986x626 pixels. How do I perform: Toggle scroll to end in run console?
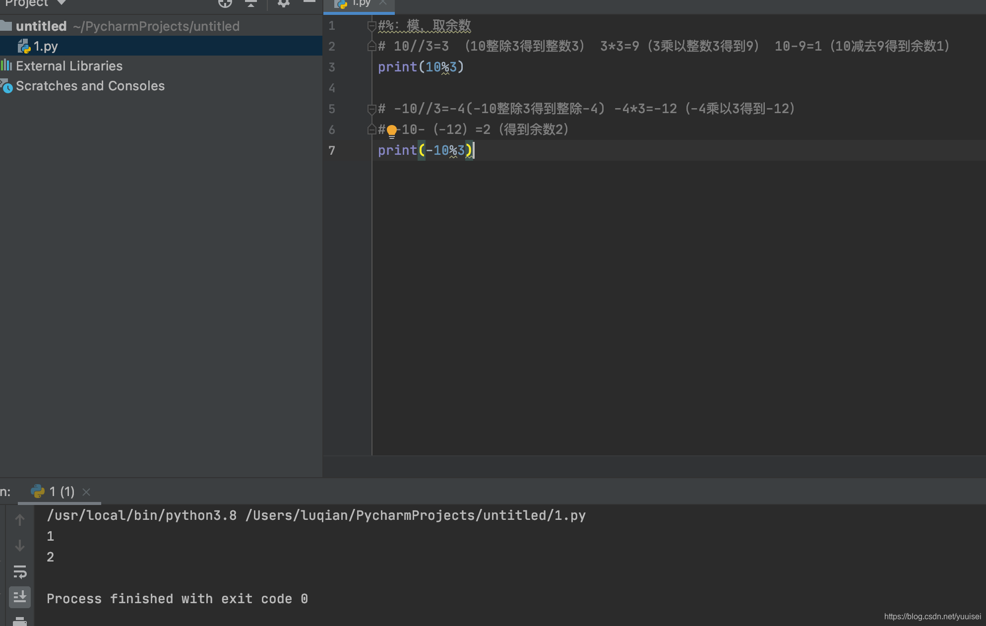(20, 597)
